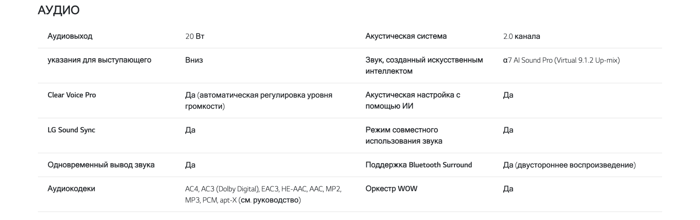Select the Акустическая настройка с помощью ИИ label

tap(413, 100)
